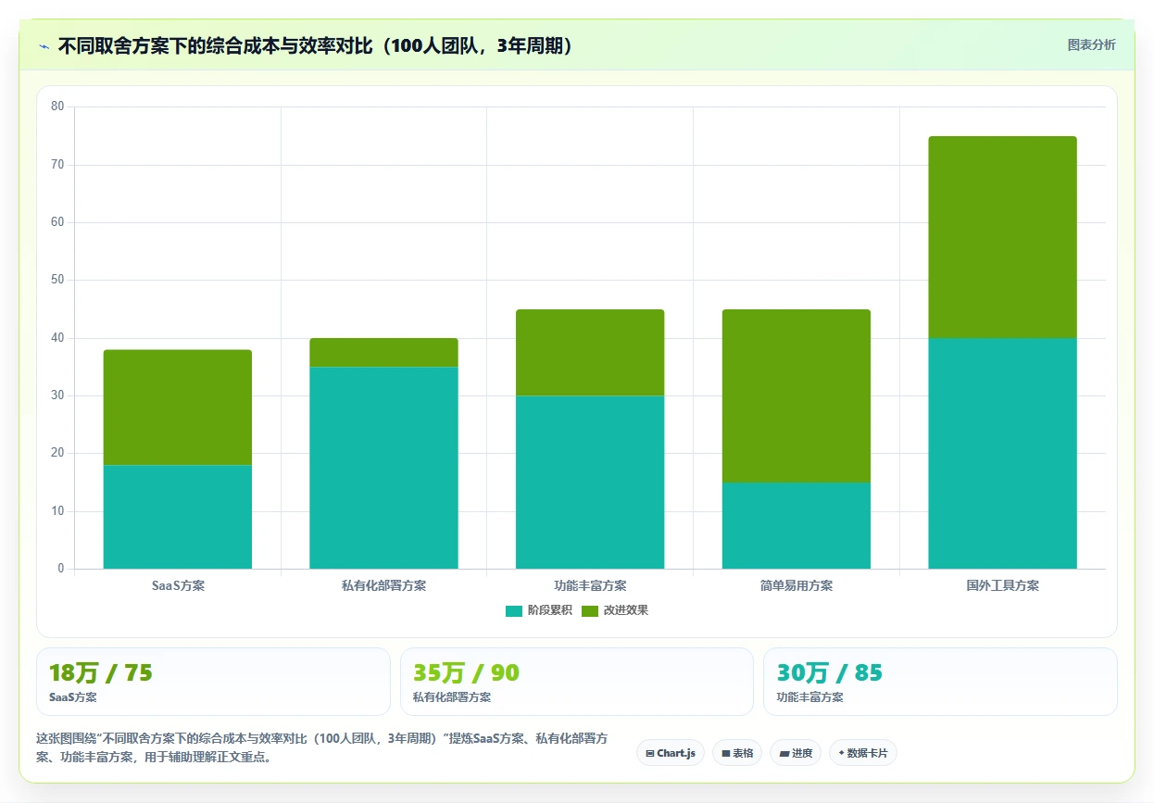
Task: Click the 数据卡片 tag button
Action: click(x=863, y=753)
